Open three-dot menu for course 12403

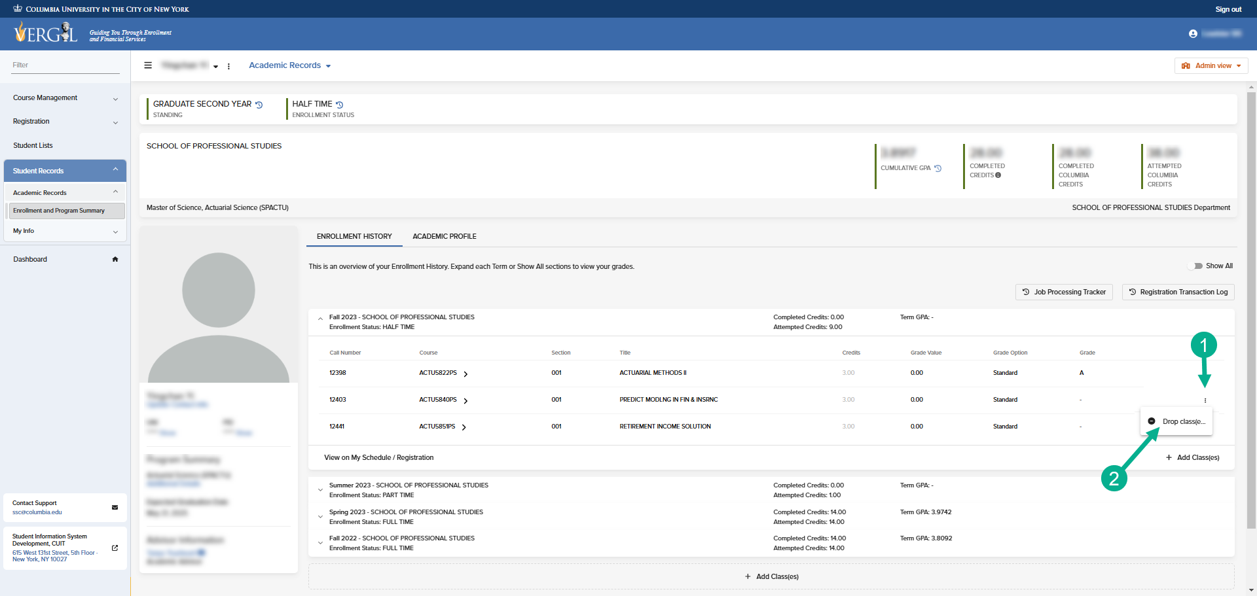tap(1205, 400)
